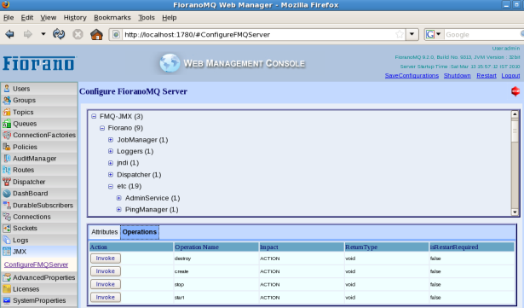Click the Routes sidebar icon

[x=7, y=170]
